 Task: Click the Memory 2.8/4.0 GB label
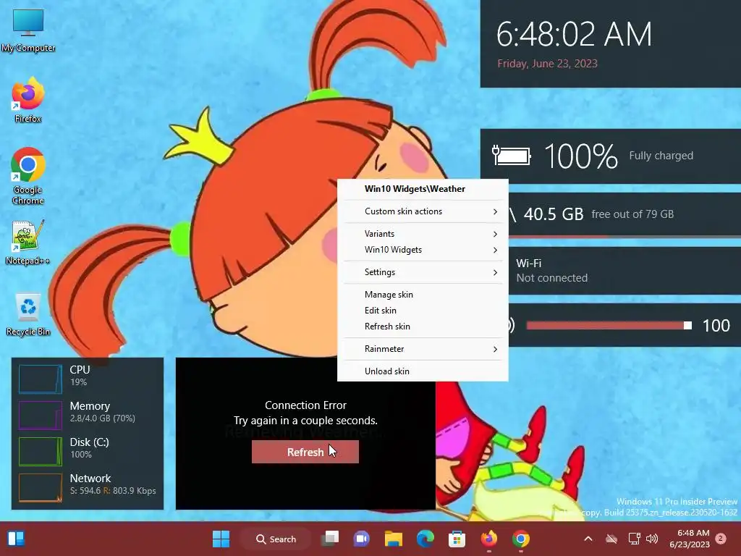point(102,412)
